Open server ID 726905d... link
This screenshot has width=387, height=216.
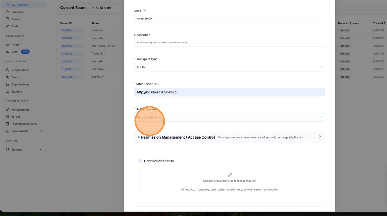coord(69,31)
